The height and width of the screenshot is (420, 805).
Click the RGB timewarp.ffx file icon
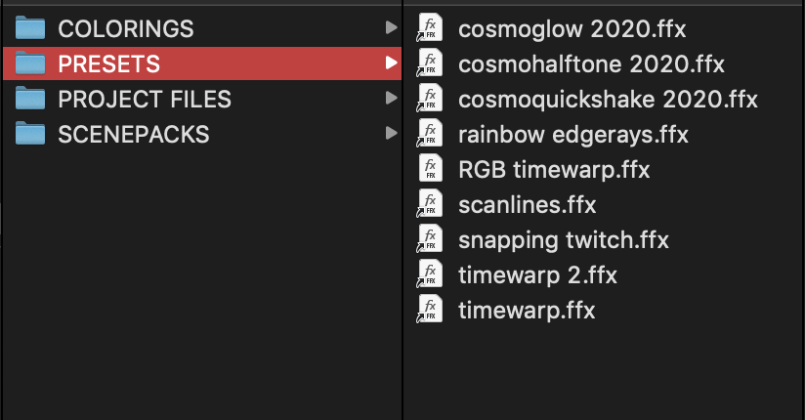pos(429,169)
